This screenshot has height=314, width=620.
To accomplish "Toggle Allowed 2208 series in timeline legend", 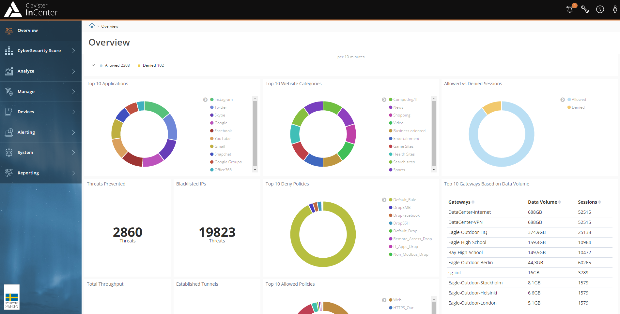I will coord(115,65).
